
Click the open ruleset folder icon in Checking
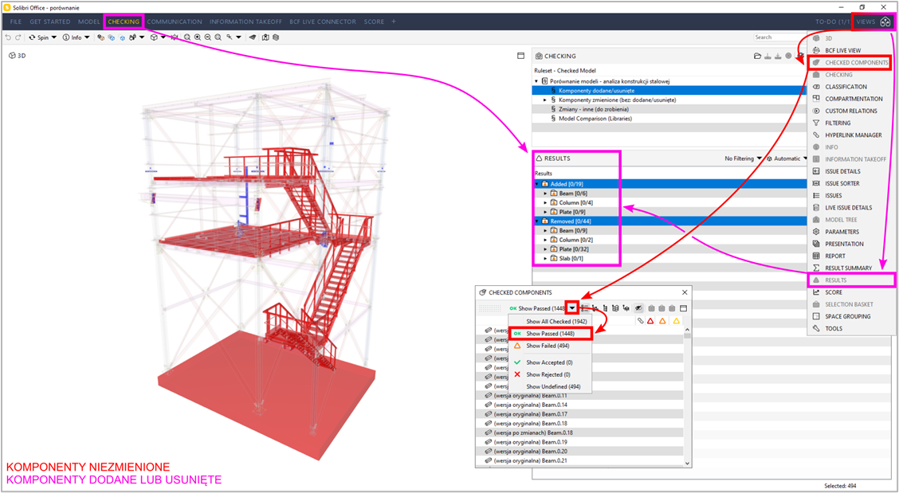click(x=757, y=57)
